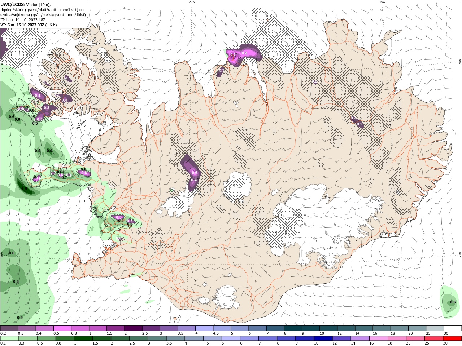The height and width of the screenshot is (346, 462).
Task: Click the 0.4 value in central purple patch
Action: pos(194,180)
